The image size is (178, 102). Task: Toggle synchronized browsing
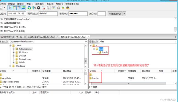63,8
